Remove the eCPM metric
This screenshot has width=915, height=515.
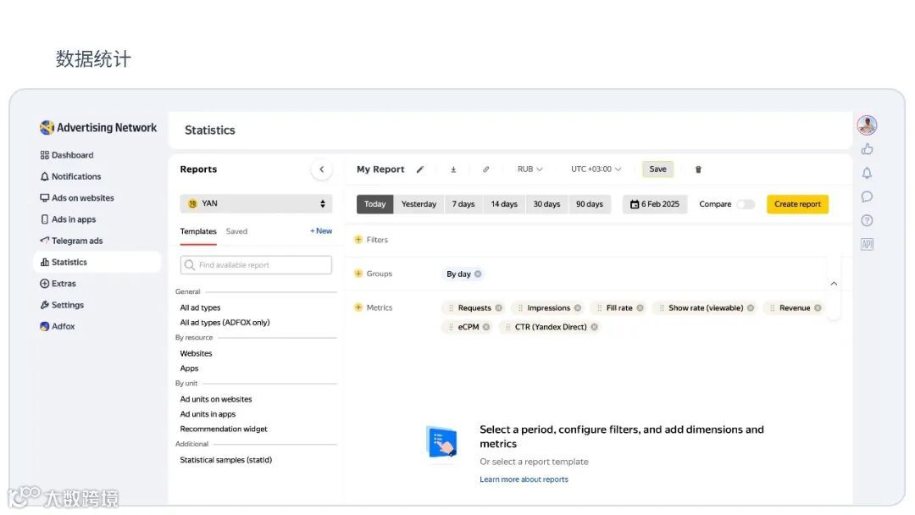[x=486, y=327]
